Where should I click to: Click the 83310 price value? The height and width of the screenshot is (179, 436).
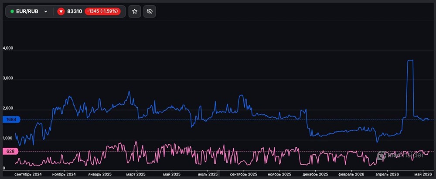point(75,11)
